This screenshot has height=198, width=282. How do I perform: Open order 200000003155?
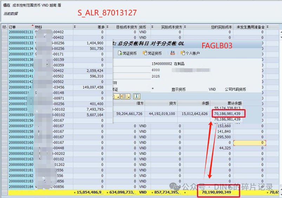pyautogui.click(x=21, y=115)
